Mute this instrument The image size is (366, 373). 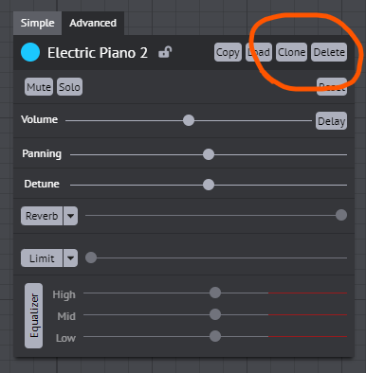tap(39, 87)
